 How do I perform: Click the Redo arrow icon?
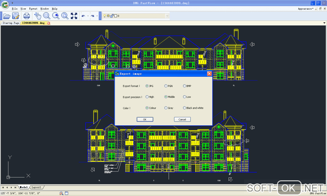point(92,16)
